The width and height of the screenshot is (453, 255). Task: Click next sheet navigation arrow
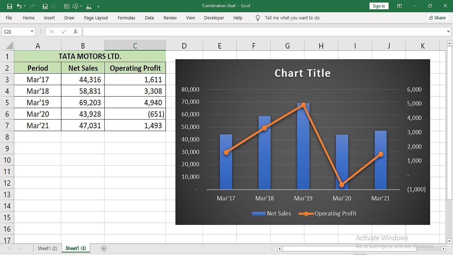(x=19, y=249)
